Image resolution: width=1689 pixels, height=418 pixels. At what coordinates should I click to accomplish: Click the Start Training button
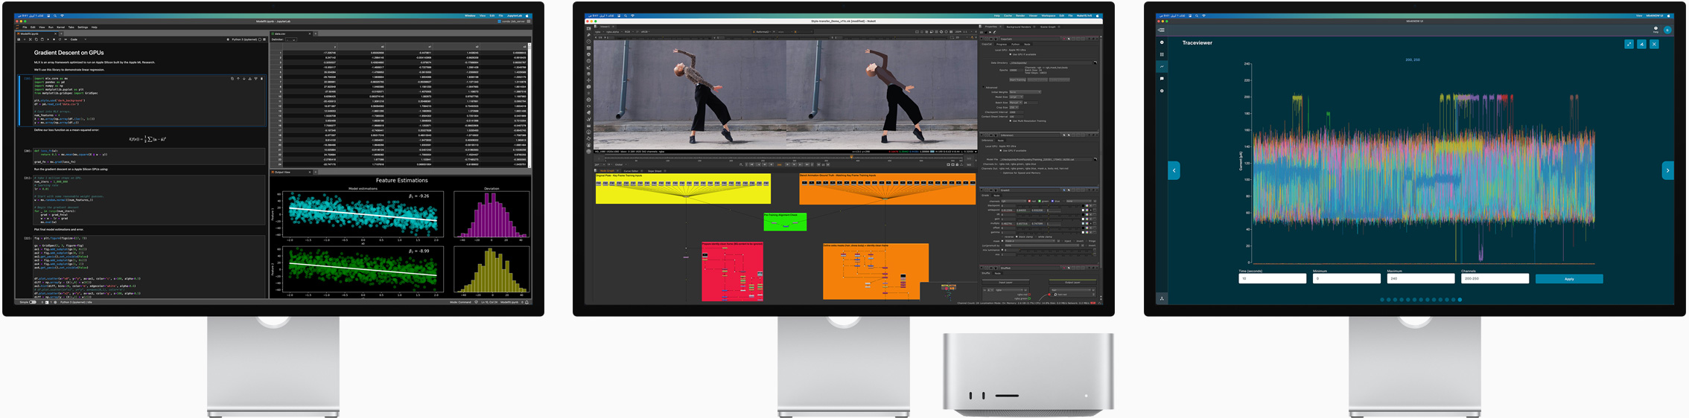pos(1017,80)
